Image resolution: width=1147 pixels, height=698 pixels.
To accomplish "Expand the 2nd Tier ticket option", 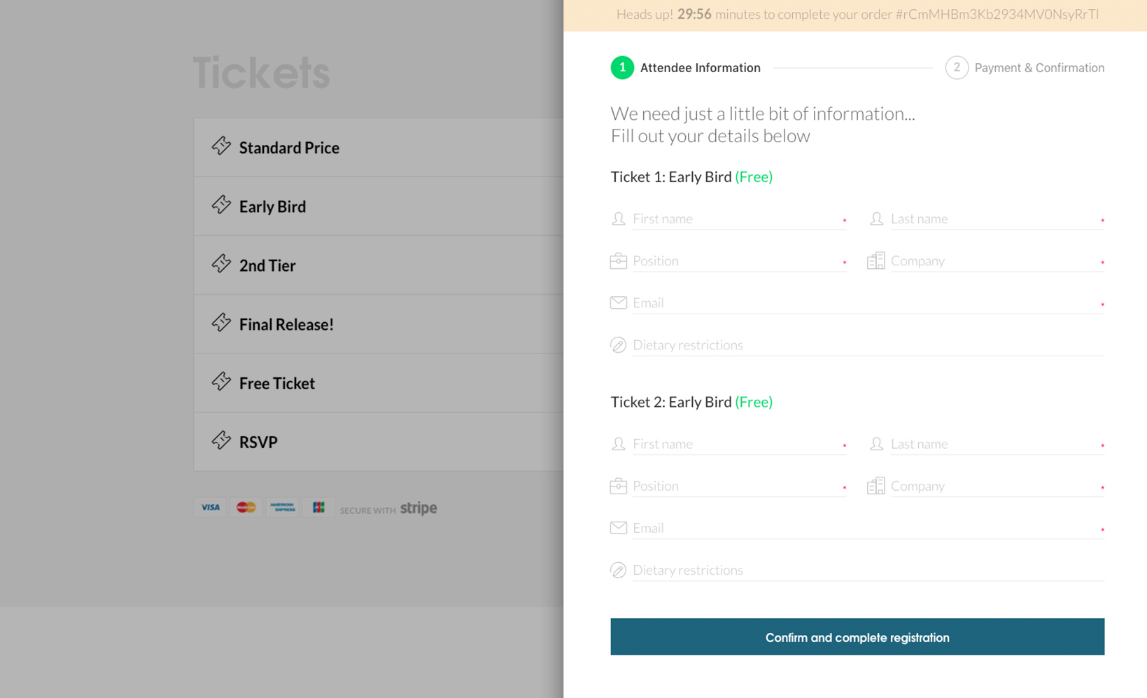I will [378, 265].
